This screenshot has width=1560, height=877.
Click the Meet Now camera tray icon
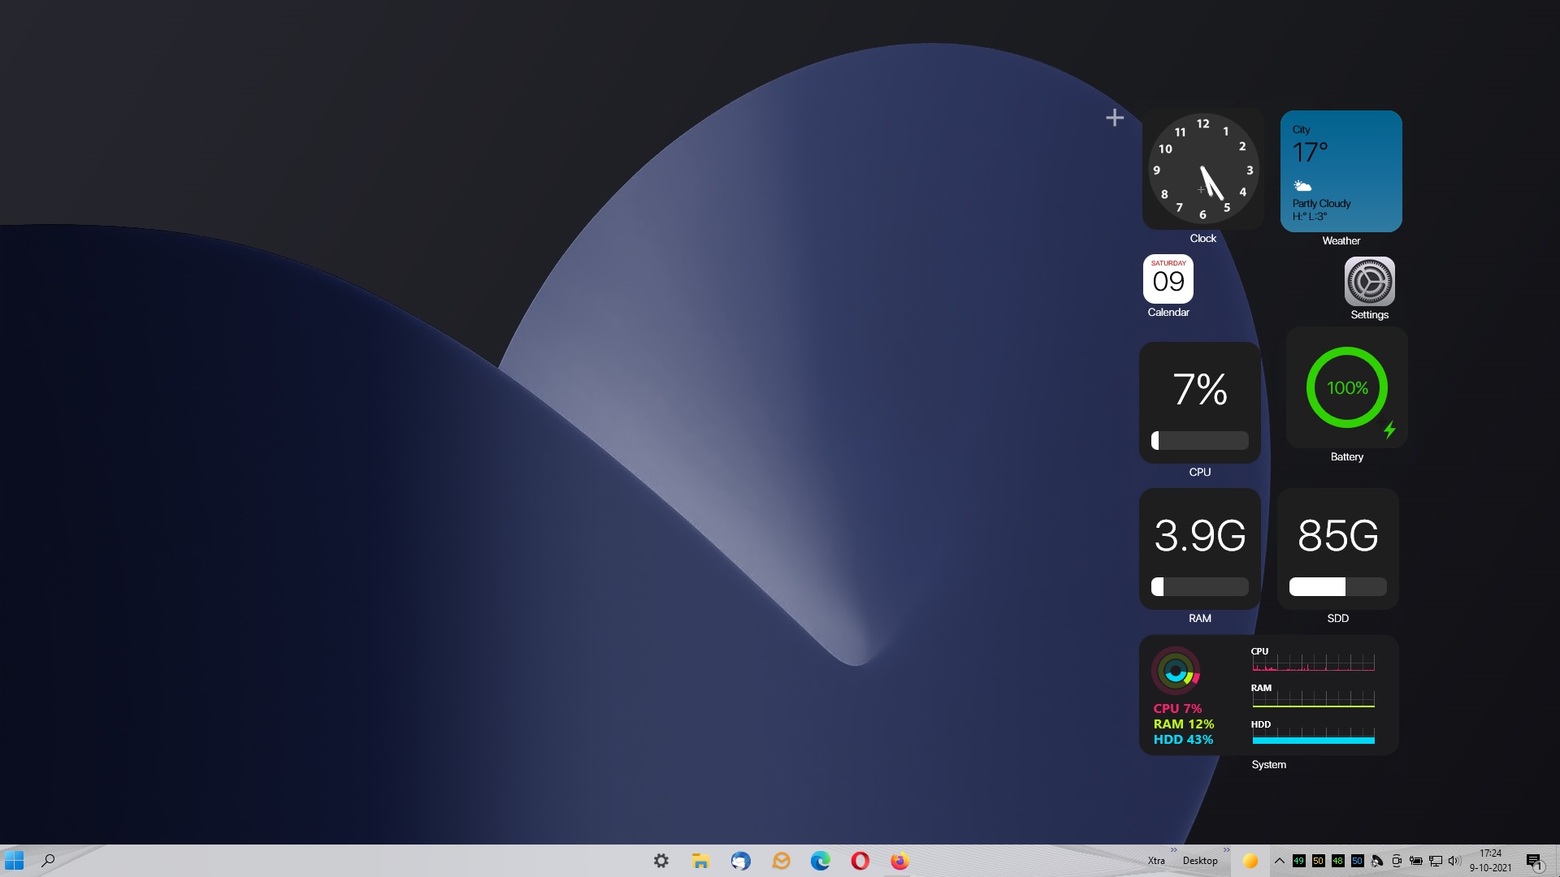pyautogui.click(x=1397, y=861)
